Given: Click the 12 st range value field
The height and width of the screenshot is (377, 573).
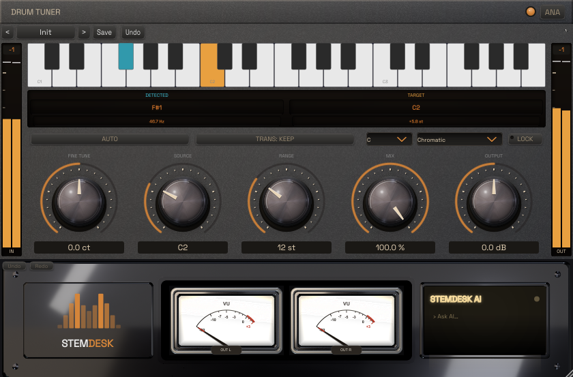Looking at the screenshot, I should [x=286, y=247].
